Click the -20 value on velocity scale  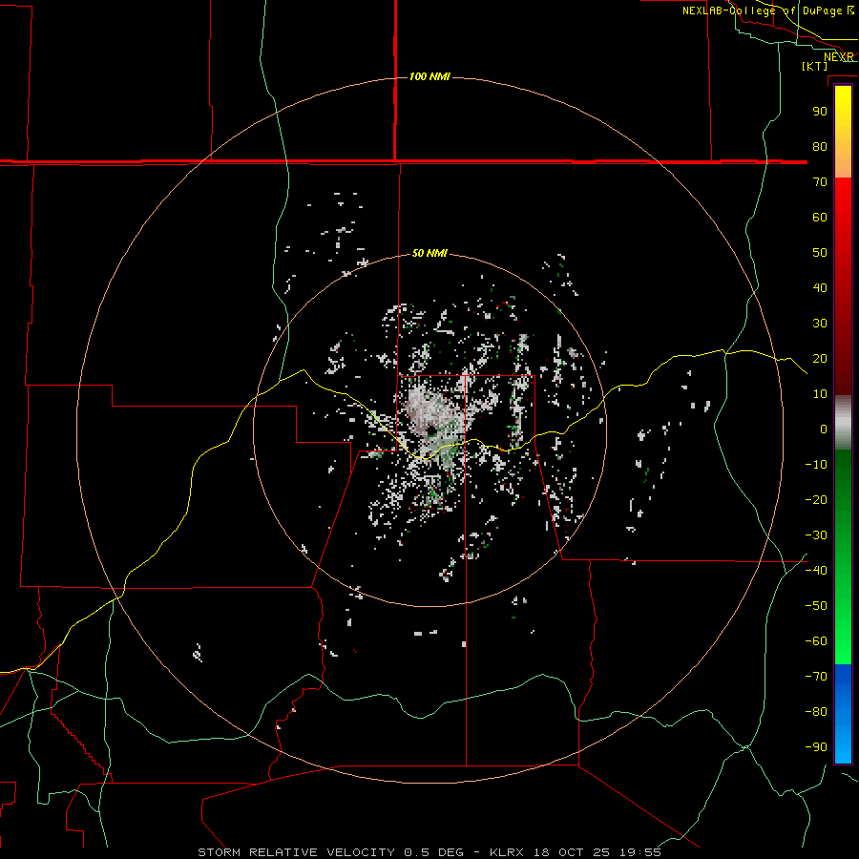816,499
